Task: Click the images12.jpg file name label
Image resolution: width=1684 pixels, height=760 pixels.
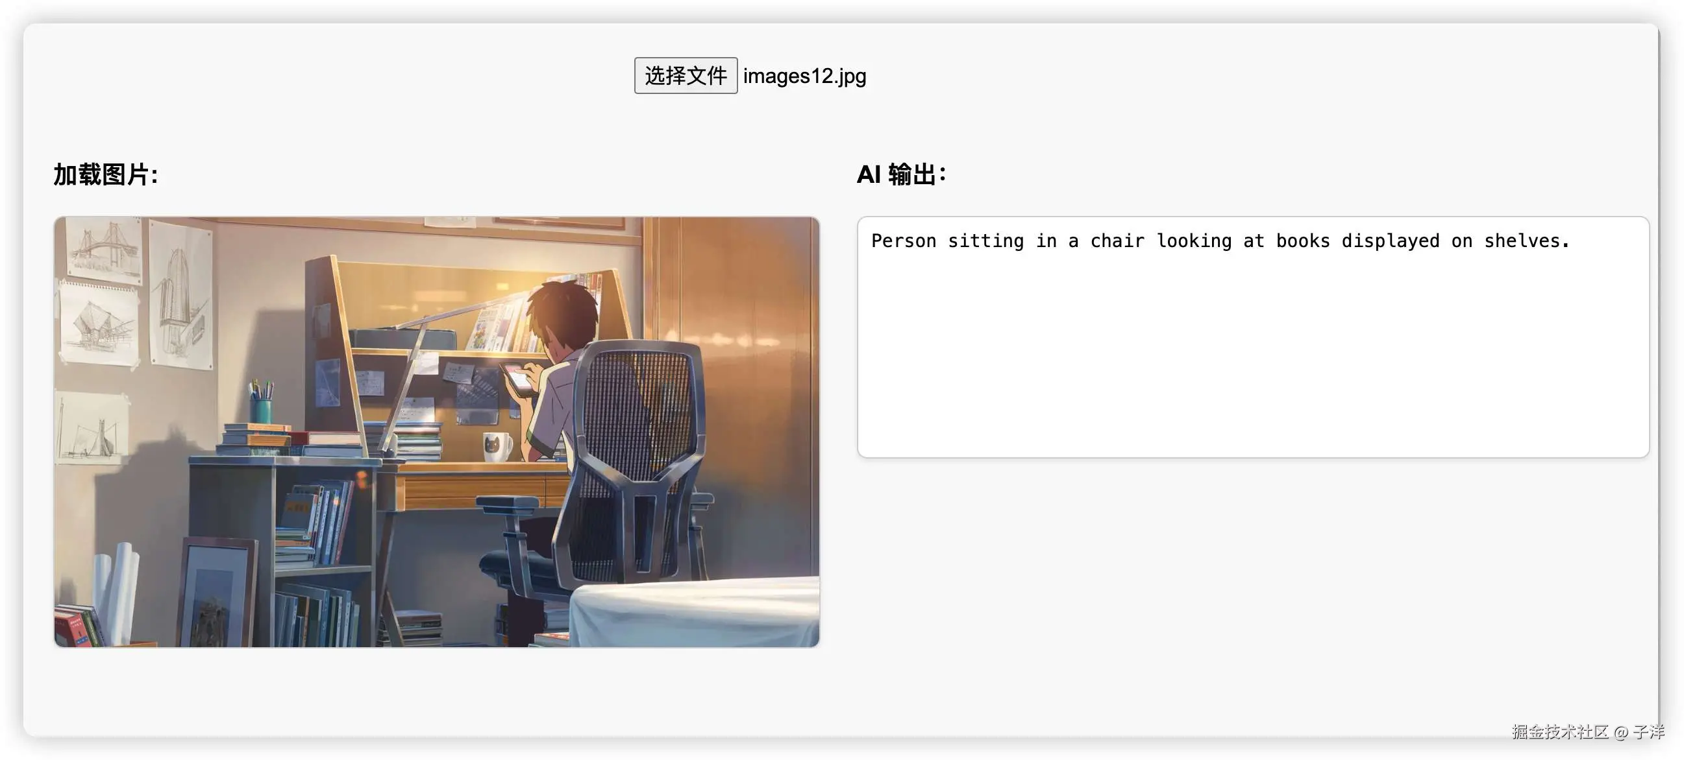Action: 805,77
